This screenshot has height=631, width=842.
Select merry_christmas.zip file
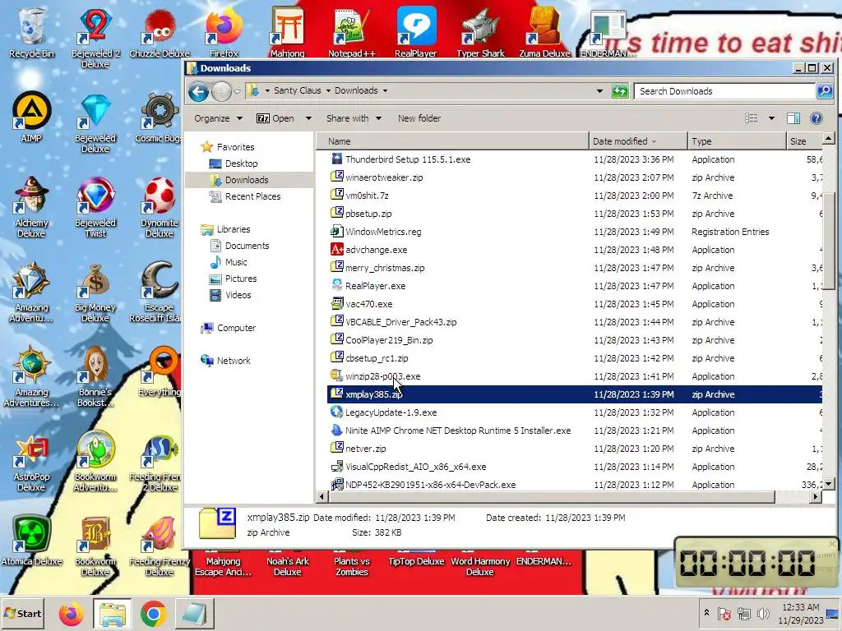click(x=385, y=268)
